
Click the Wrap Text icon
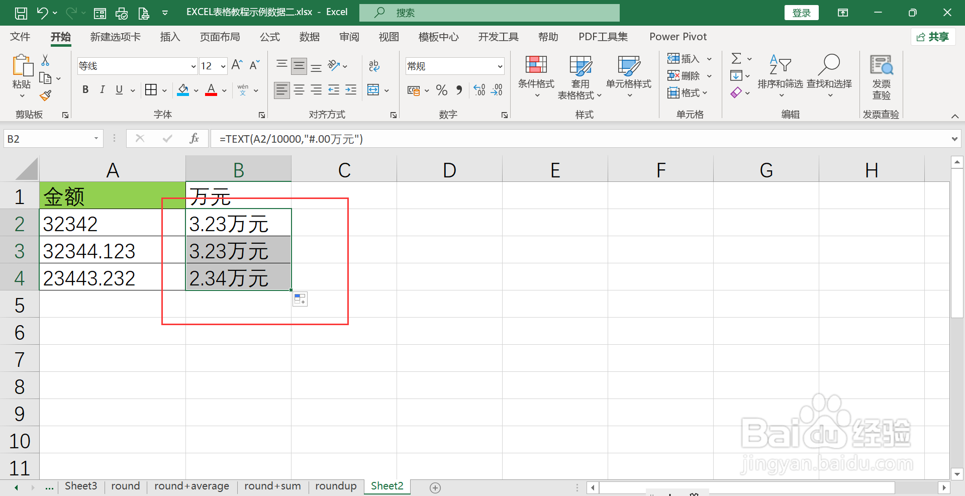point(374,65)
